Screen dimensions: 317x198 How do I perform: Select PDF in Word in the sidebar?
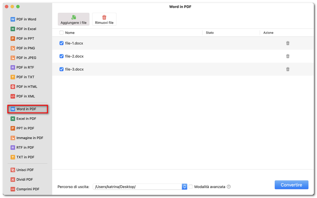click(x=26, y=19)
